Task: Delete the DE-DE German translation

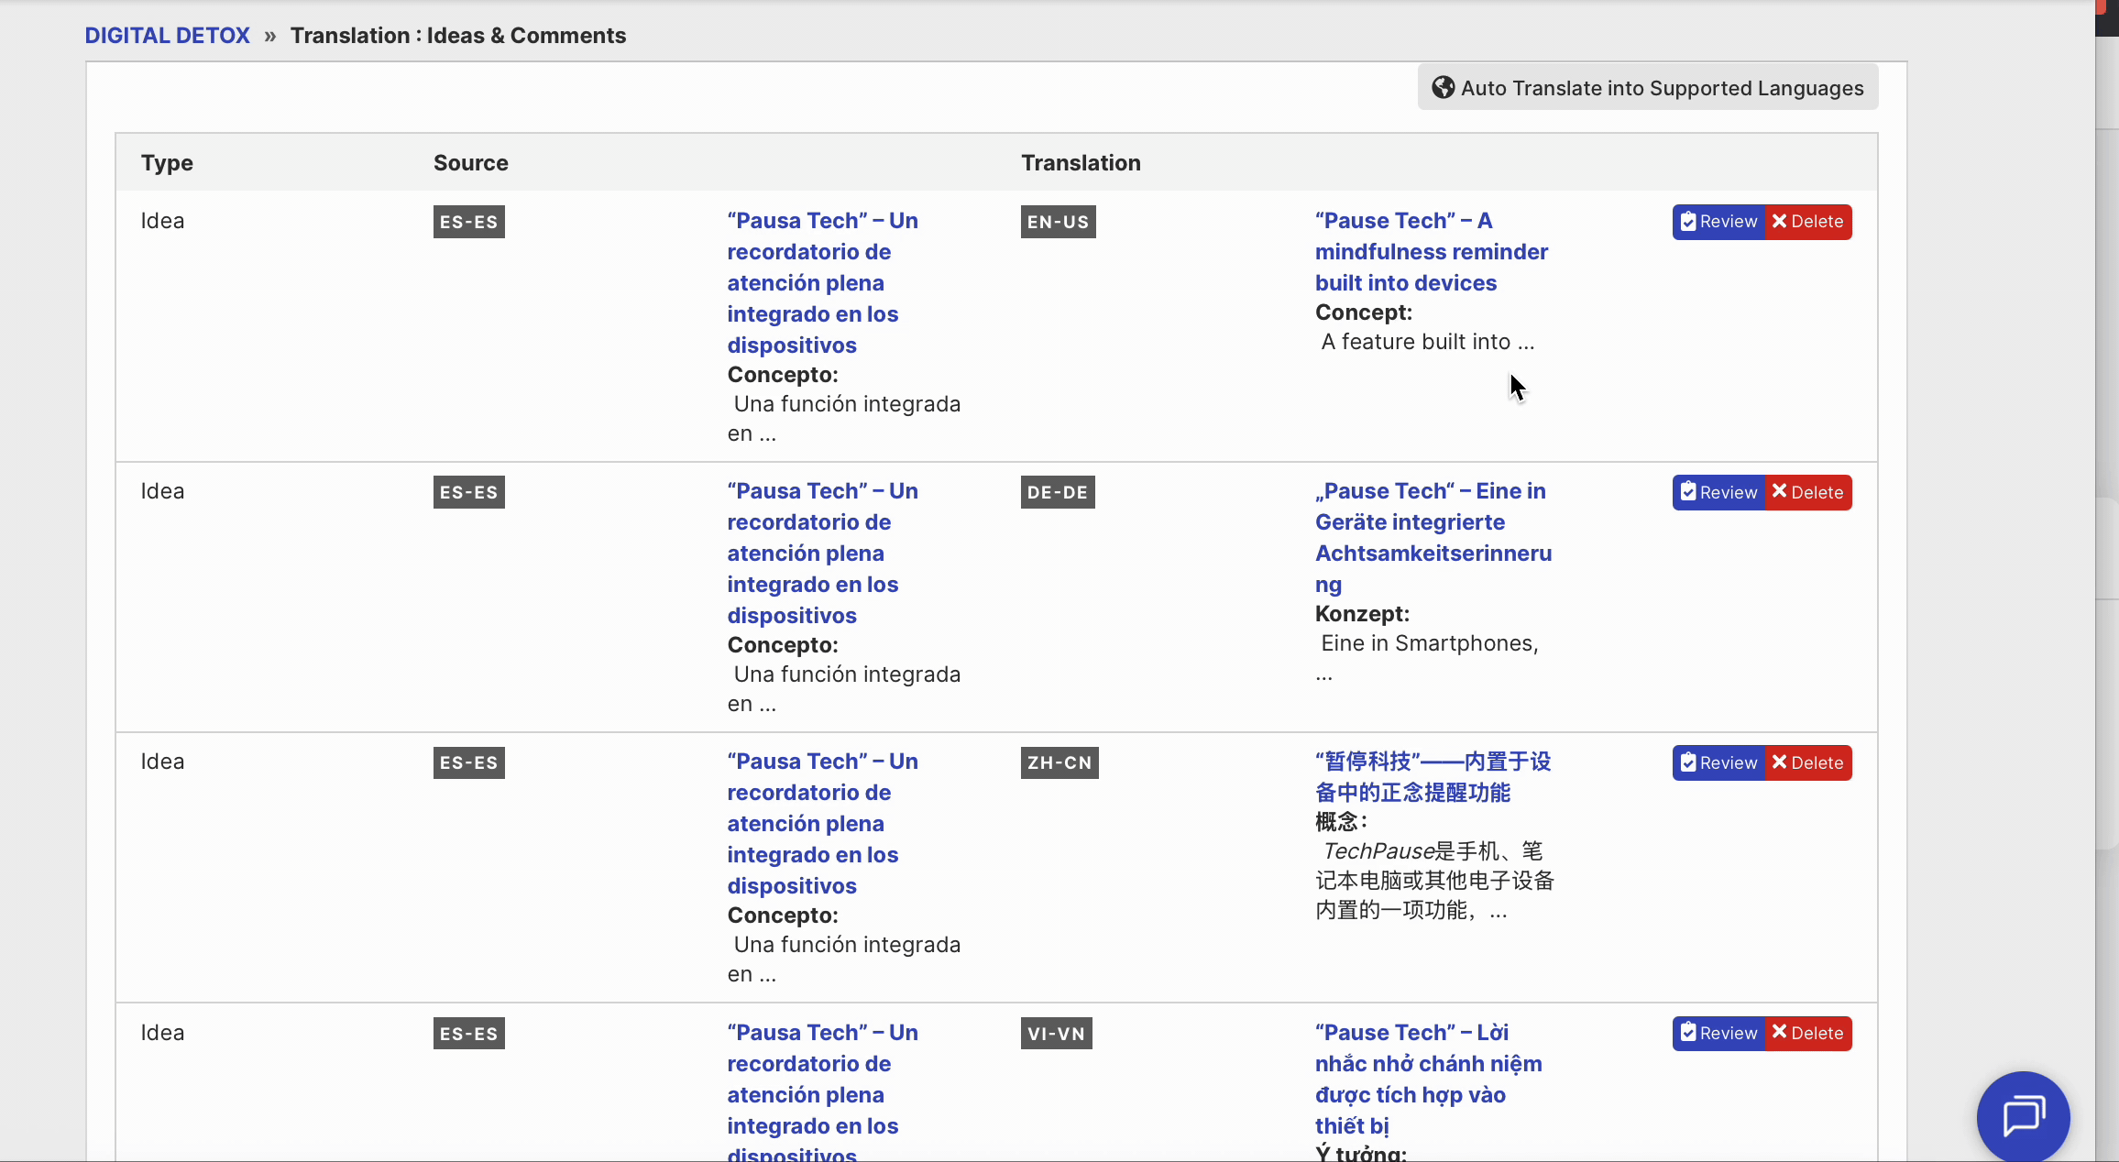Action: pyautogui.click(x=1807, y=492)
